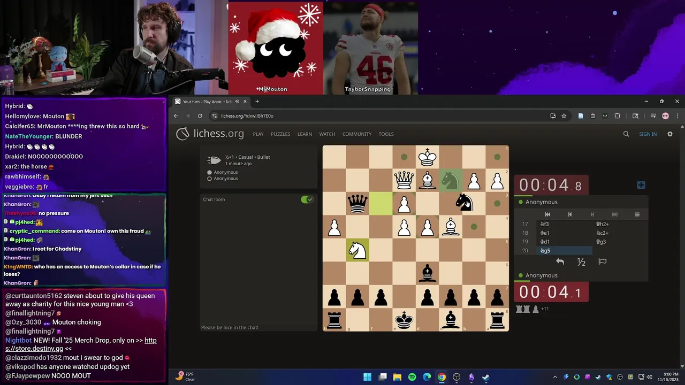Open the WATCH menu

(327, 134)
